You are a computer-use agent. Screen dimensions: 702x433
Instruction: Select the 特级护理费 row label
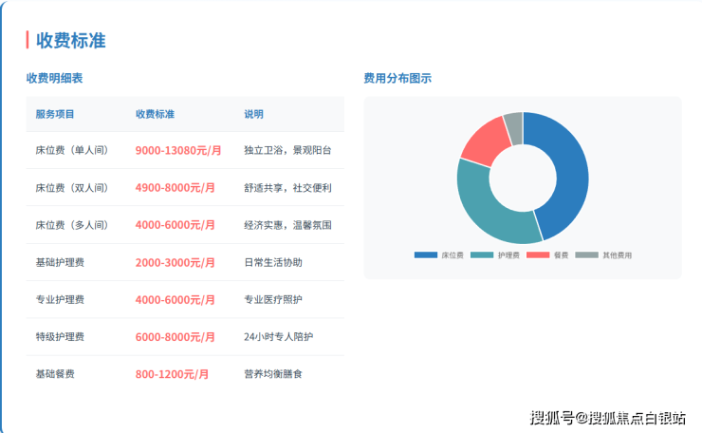point(60,337)
